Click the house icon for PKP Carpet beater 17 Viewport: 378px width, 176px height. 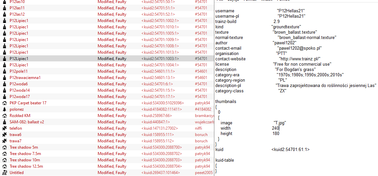[x=4, y=103]
